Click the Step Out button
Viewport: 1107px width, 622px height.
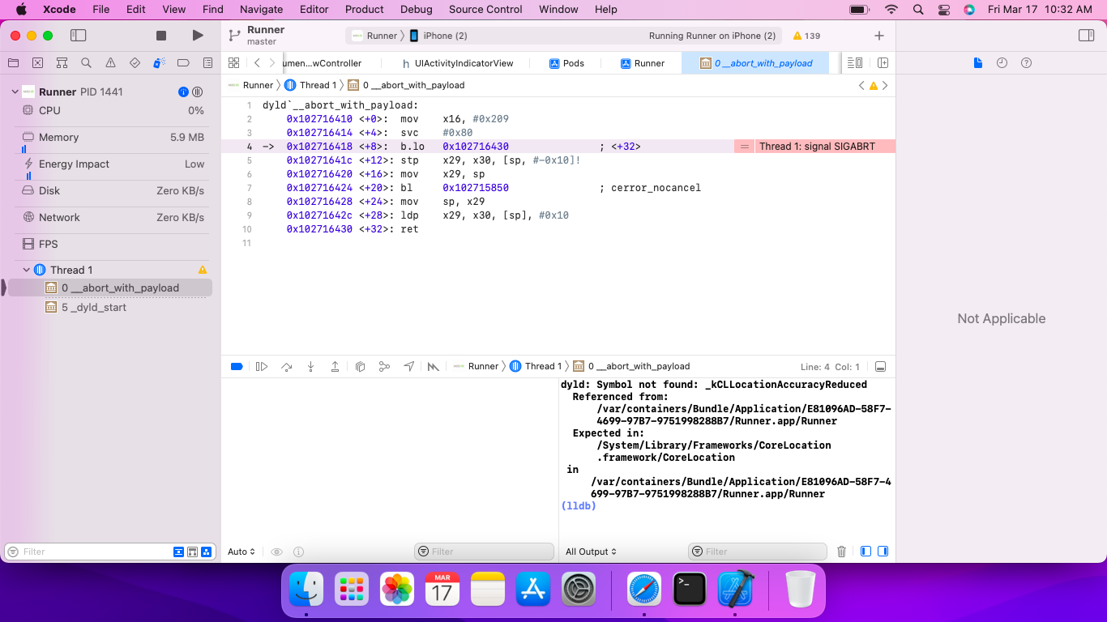pyautogui.click(x=335, y=367)
